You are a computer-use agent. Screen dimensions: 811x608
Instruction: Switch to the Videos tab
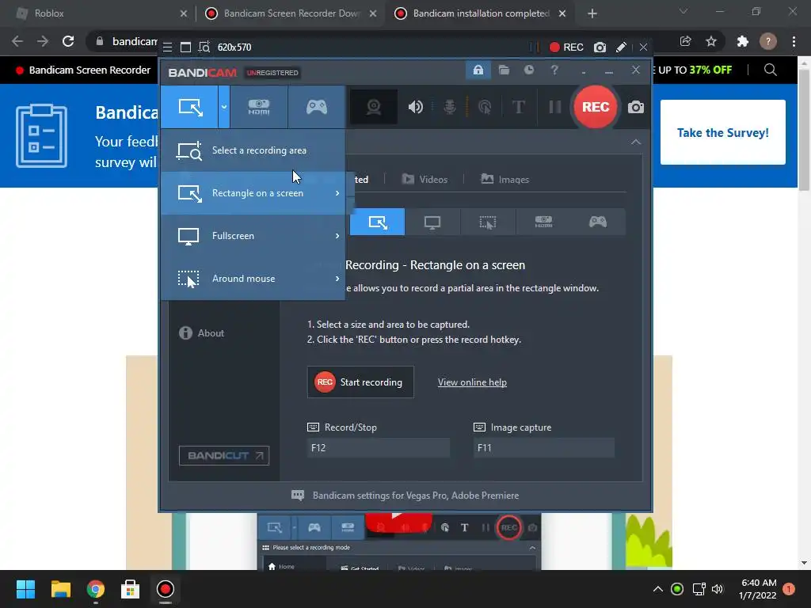pos(425,180)
